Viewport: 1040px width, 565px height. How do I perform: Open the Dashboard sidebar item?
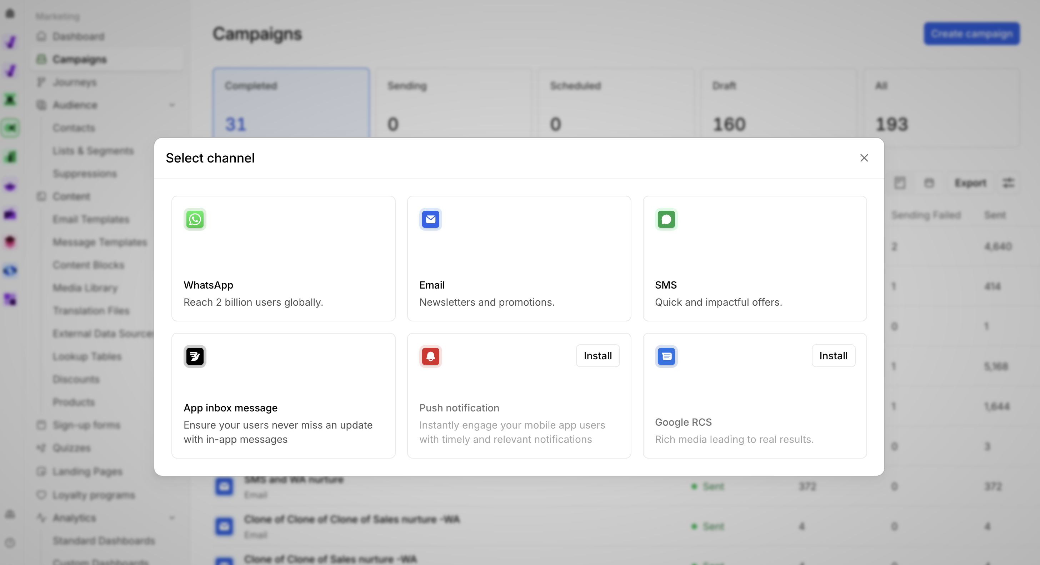pos(78,36)
